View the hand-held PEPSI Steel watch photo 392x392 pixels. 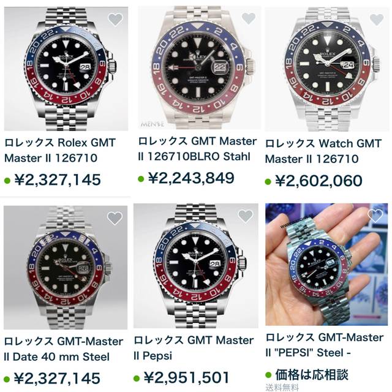pos(326,265)
